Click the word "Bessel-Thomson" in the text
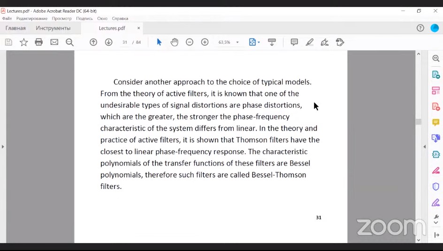This screenshot has width=443, height=251. tap(279, 174)
